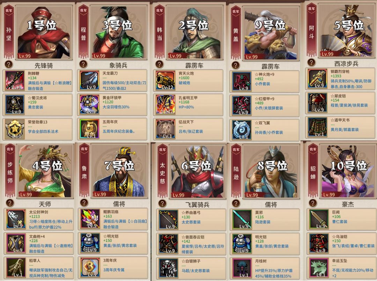This screenshot has height=281, width=377.
Task: Open the 荣誉勋章13 star medal icon
Action: pos(15,129)
